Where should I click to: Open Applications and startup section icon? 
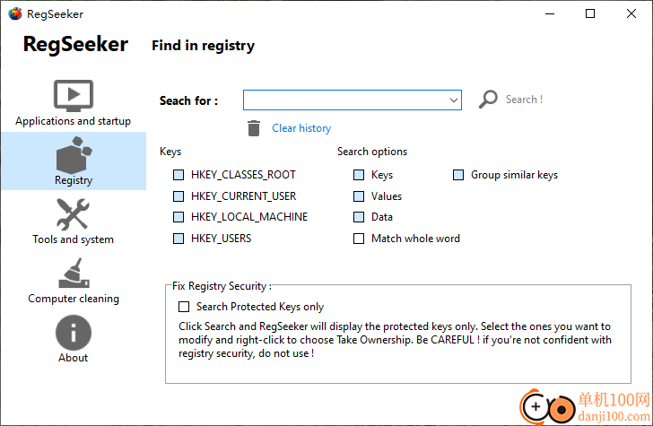click(74, 95)
